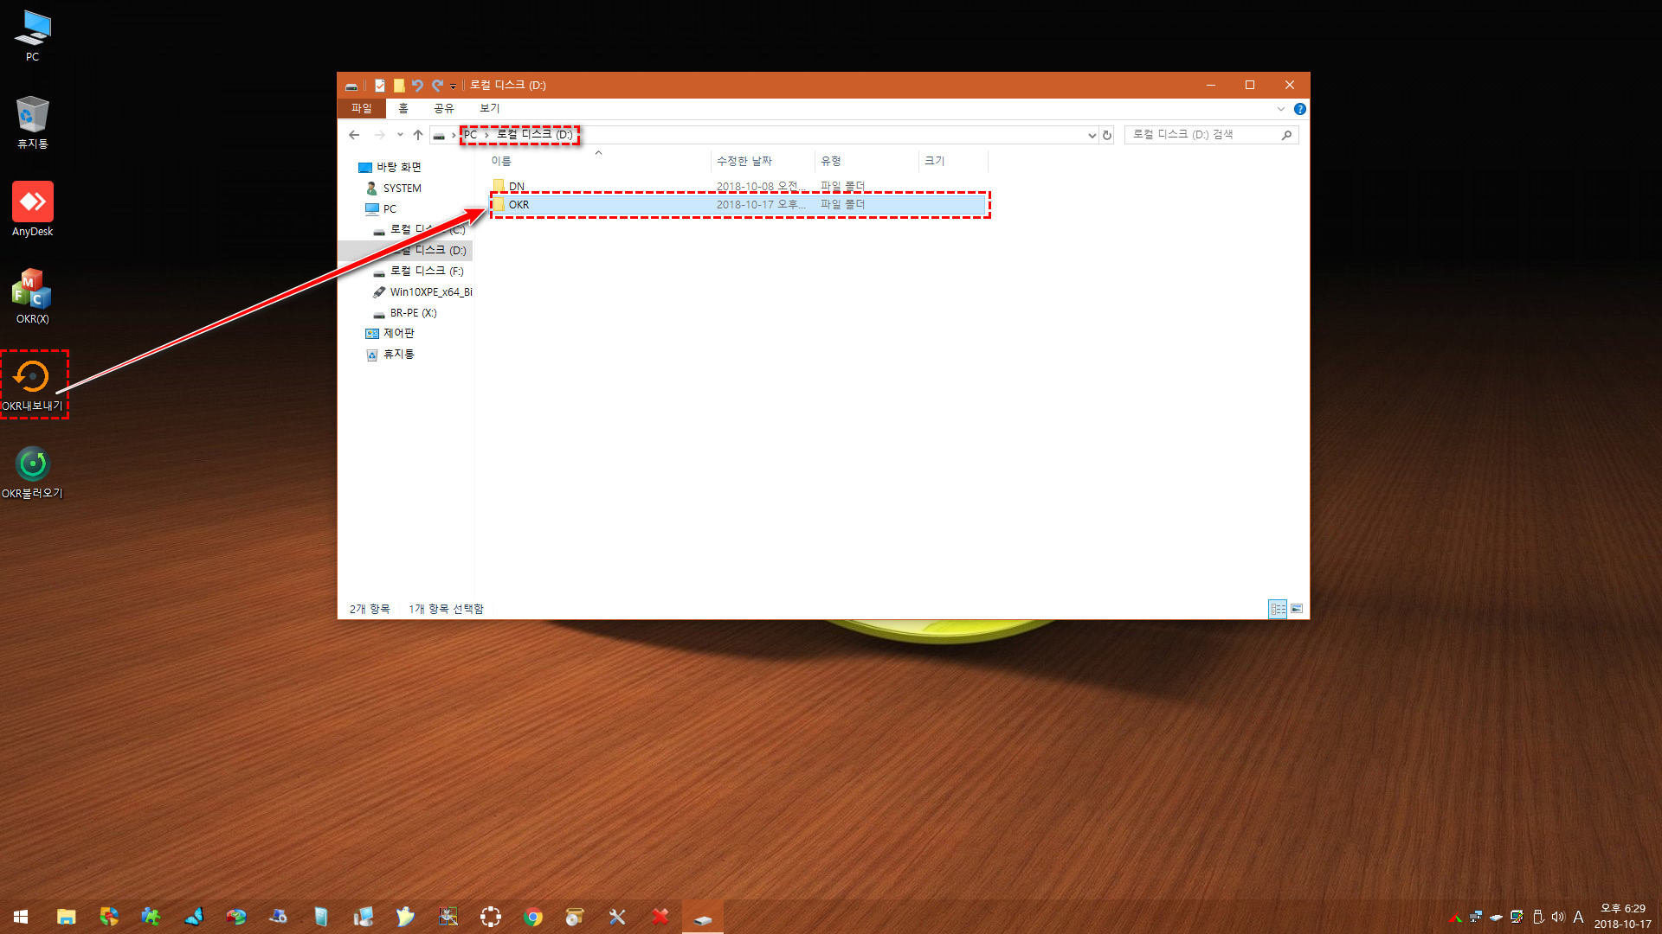This screenshot has width=1662, height=934.
Task: Expand the ribbon with the chevron
Action: tap(1281, 109)
